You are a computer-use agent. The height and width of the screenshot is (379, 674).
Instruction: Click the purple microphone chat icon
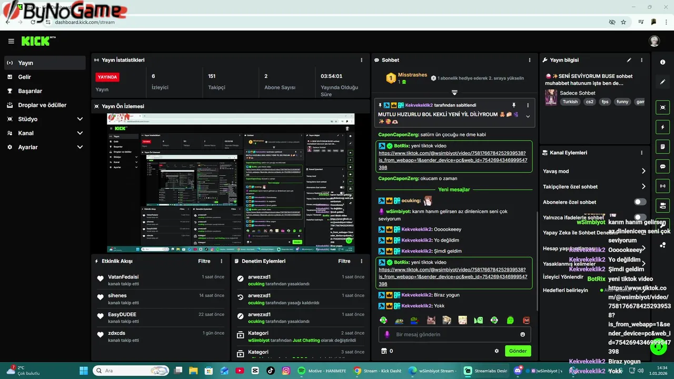[x=387, y=334]
